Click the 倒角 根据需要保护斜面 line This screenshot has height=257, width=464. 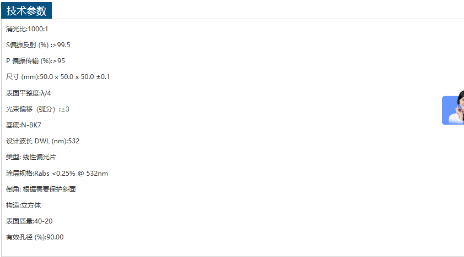41,189
